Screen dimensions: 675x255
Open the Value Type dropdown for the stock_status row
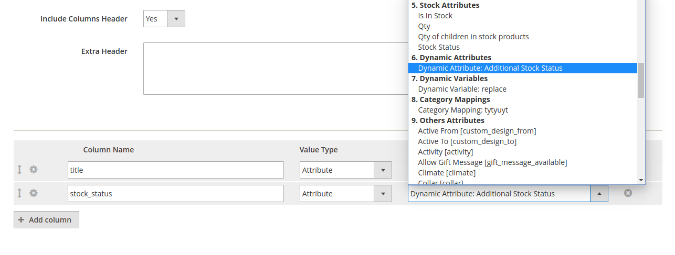(x=345, y=194)
